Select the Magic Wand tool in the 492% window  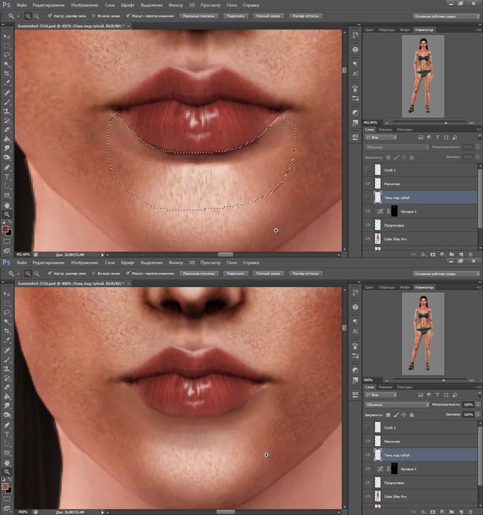[7, 64]
